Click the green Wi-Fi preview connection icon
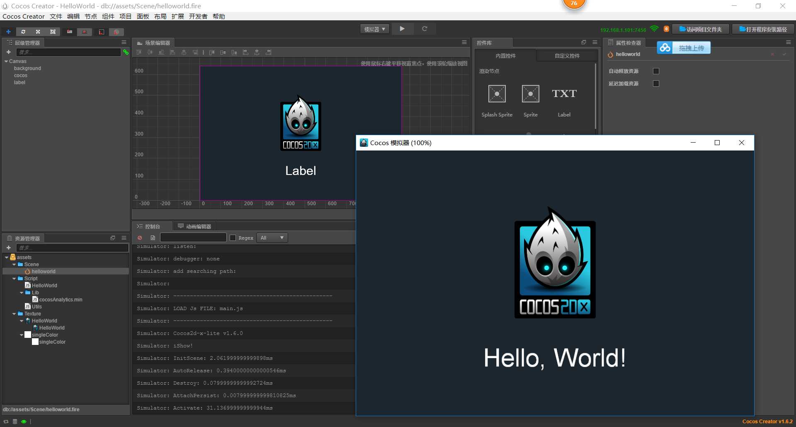796x427 pixels. 655,29
